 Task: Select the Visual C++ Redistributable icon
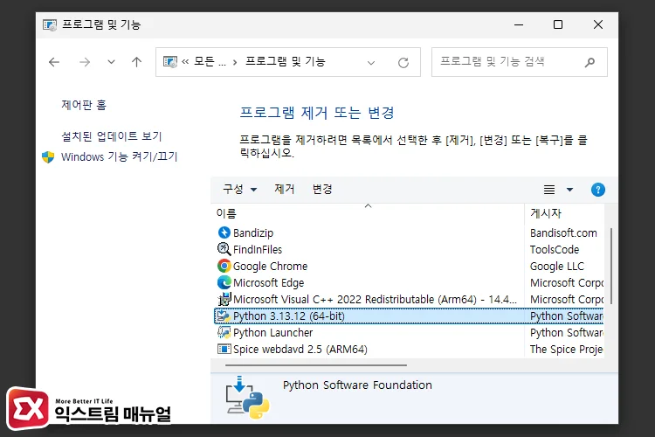click(x=224, y=299)
